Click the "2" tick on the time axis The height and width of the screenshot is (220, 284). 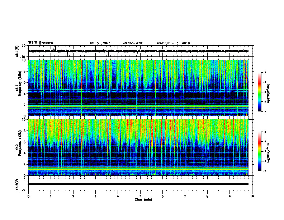coord(73,196)
